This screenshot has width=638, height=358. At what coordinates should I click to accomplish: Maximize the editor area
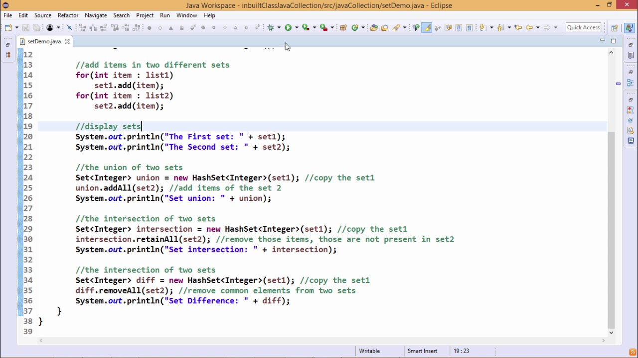[x=614, y=41]
